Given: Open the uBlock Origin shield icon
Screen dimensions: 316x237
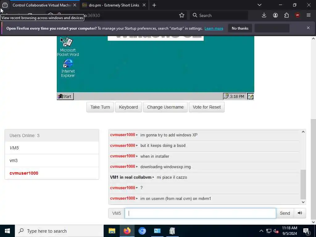Looking at the screenshot, I should pos(297,15).
